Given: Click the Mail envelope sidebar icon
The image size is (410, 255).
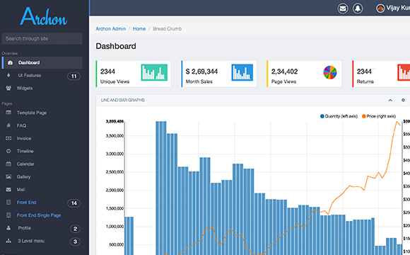Looking at the screenshot, I should tap(8, 189).
